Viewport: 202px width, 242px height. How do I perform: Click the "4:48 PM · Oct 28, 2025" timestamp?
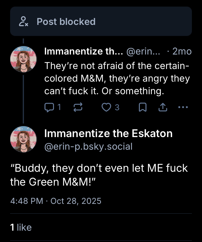tap(56, 201)
